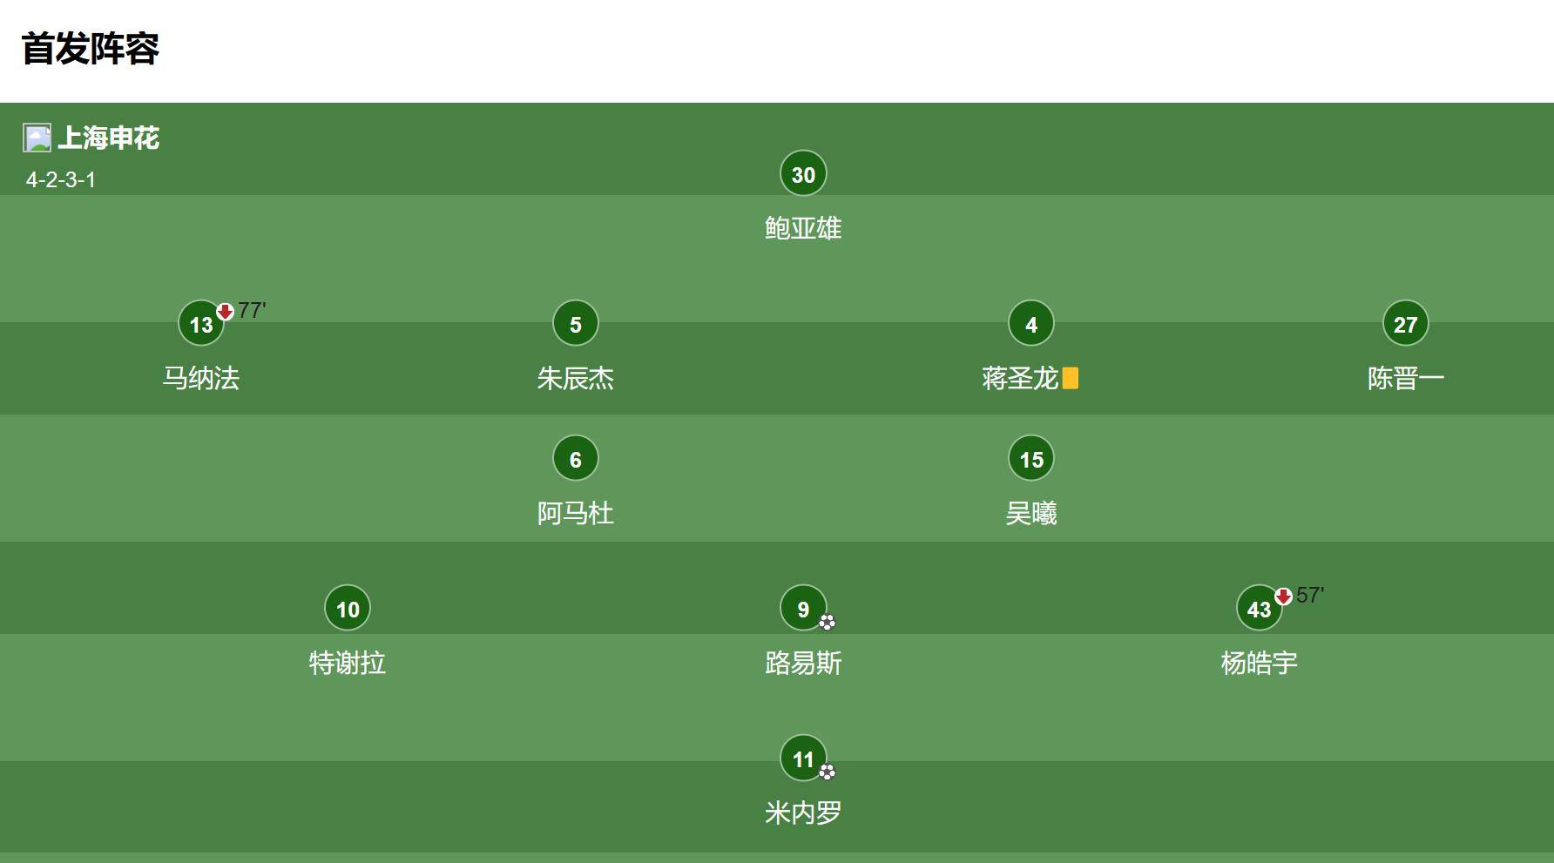Click the goal ball icon beside number 11
The width and height of the screenshot is (1554, 863).
827,772
